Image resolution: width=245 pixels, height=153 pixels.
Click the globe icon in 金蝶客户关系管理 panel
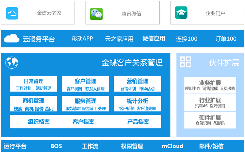click(12, 63)
